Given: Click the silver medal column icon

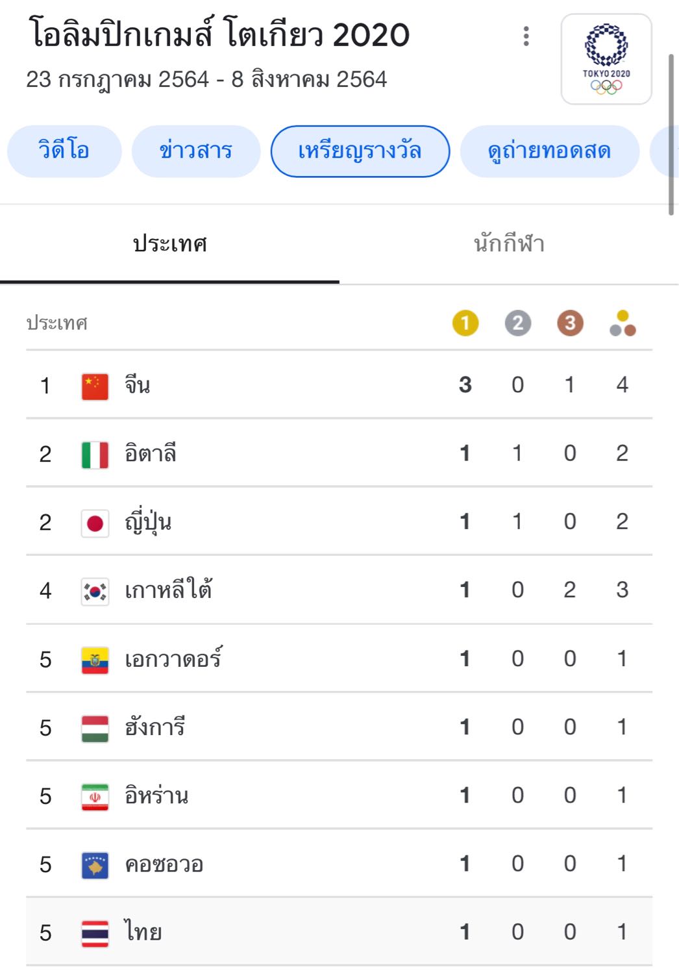Looking at the screenshot, I should pos(517,323).
